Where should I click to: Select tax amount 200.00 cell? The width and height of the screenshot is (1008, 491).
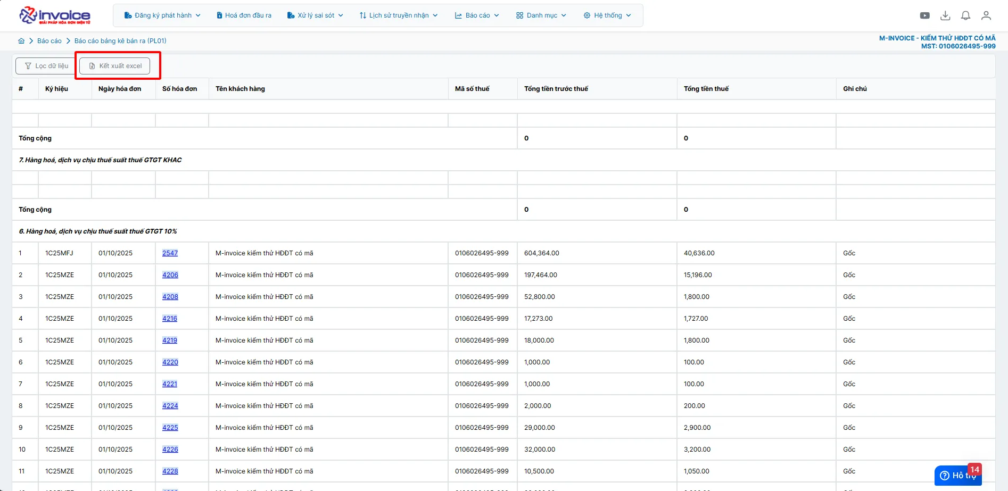click(x=756, y=406)
